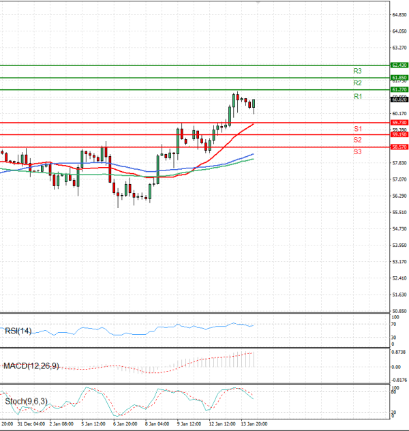Screen dimensions: 409x431
Task: Select the R2 resistance label
Action: click(x=357, y=83)
